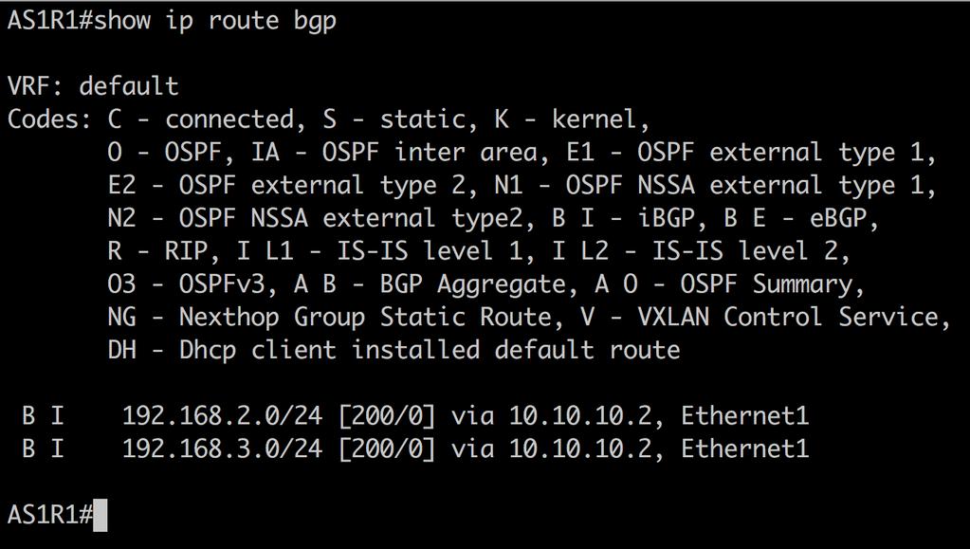Click 'DH - Dhcp client installed default route'
The width and height of the screenshot is (970, 549).
coord(394,350)
